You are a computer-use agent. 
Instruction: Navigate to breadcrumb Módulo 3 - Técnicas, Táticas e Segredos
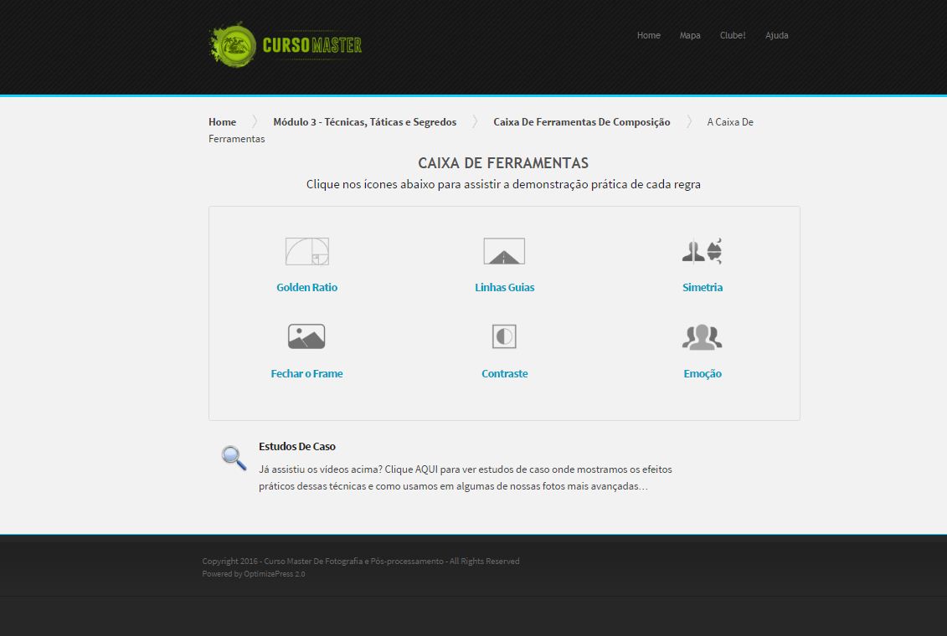pyautogui.click(x=364, y=122)
